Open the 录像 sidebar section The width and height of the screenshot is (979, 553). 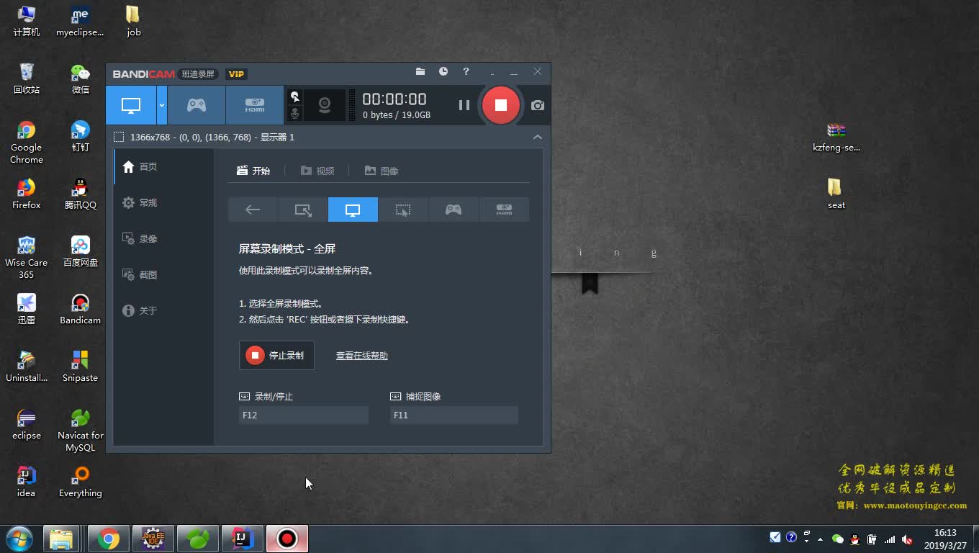tap(163, 238)
